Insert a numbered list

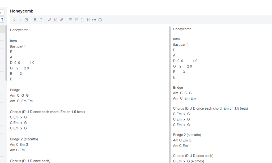(76, 20)
